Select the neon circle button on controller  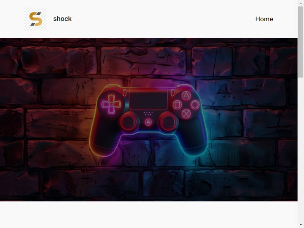coord(195,105)
